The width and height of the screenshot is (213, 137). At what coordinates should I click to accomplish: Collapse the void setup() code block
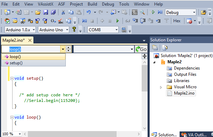click(x=12, y=78)
